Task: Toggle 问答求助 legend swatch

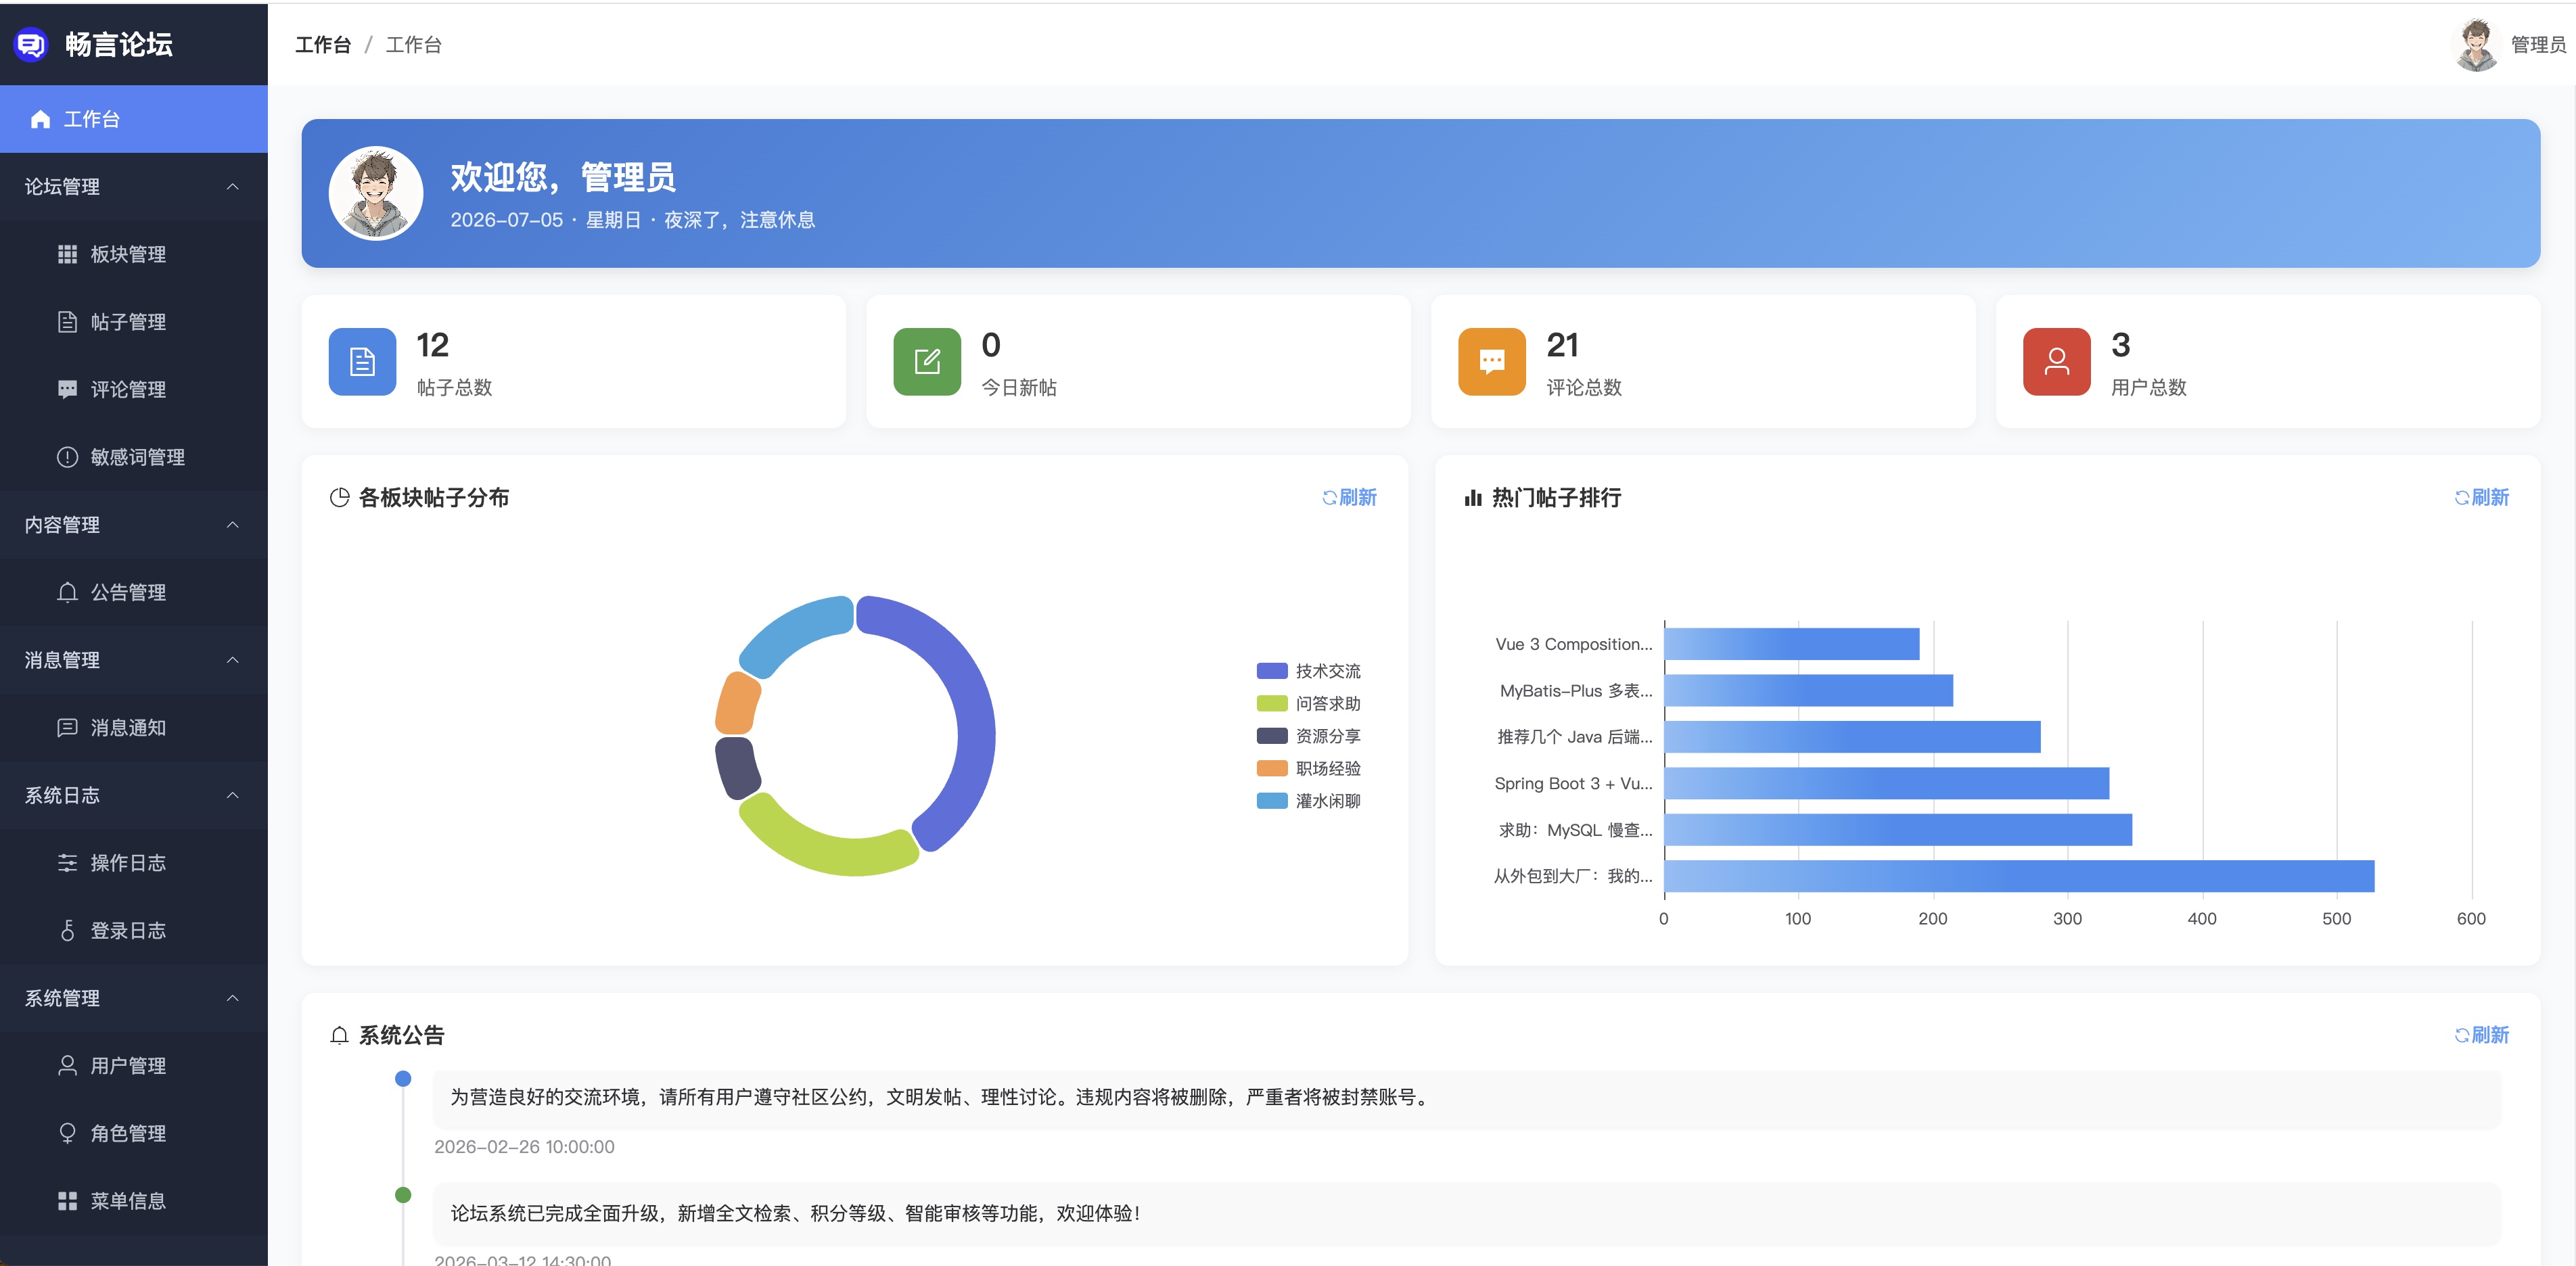Action: [x=1271, y=703]
